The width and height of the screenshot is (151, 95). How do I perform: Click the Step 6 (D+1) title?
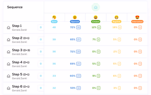click(21, 86)
